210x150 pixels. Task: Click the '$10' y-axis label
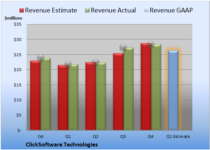18,100
